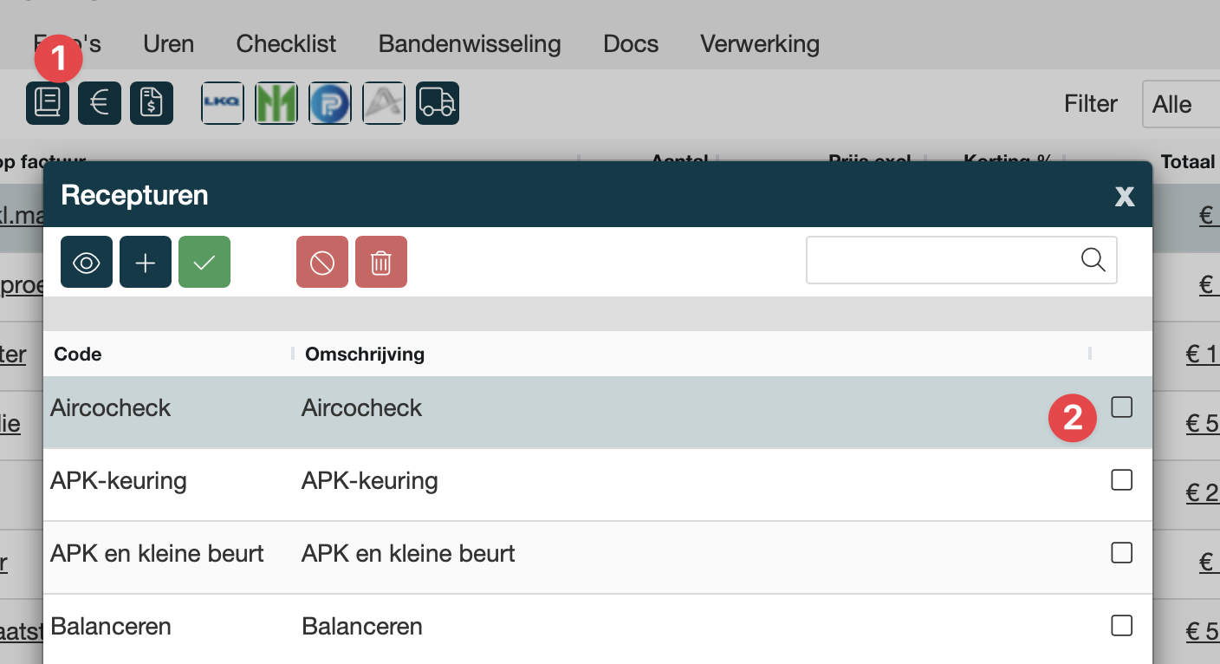Close the Recepturen dialog
Screen dimensions: 1220x664
(1124, 197)
